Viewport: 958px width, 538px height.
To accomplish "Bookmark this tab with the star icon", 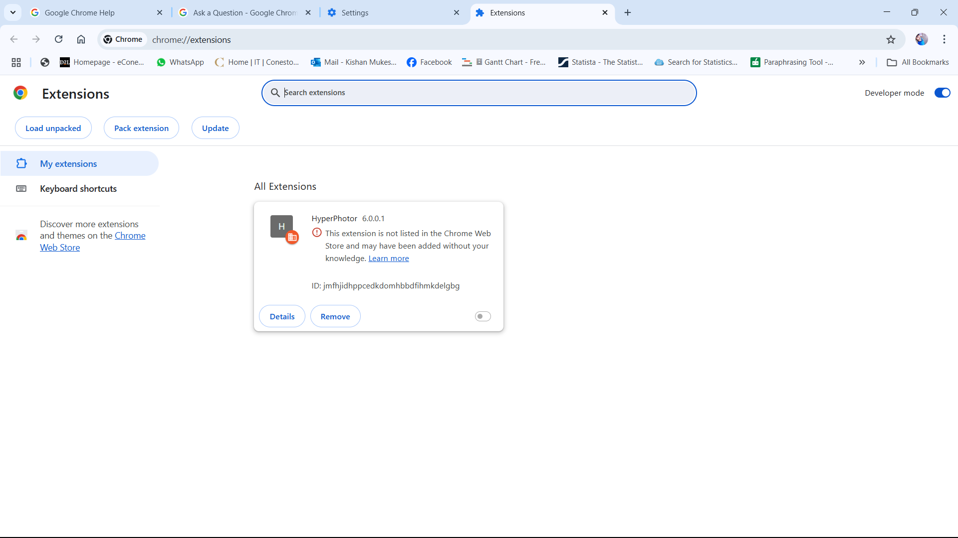I will [x=891, y=39].
